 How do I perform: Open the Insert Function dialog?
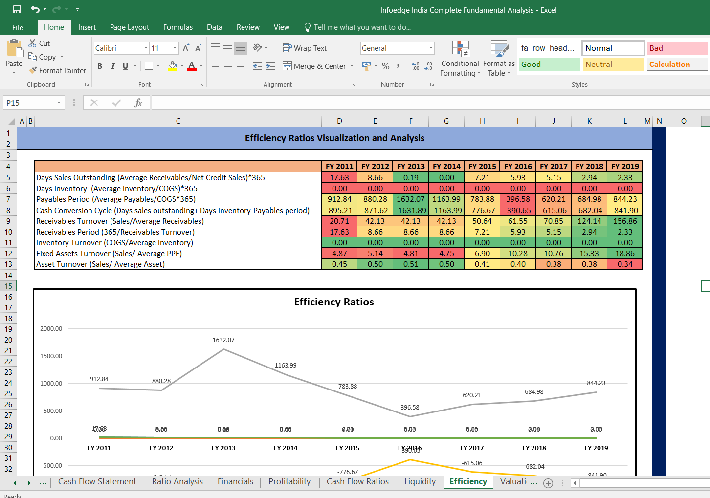138,103
